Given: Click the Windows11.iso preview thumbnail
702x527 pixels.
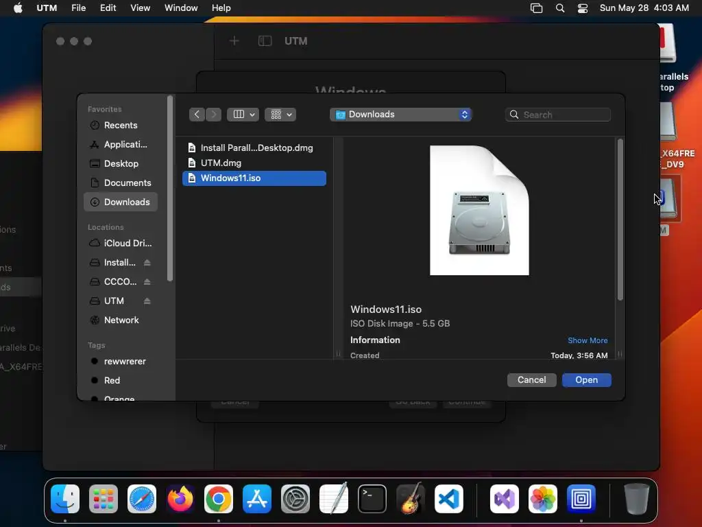Looking at the screenshot, I should point(479,210).
